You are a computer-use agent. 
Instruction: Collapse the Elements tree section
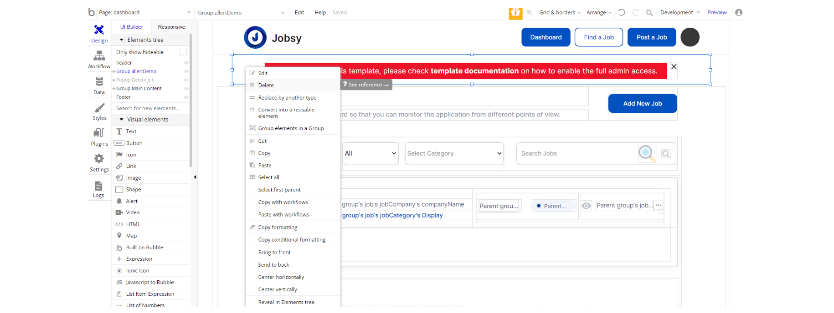121,40
